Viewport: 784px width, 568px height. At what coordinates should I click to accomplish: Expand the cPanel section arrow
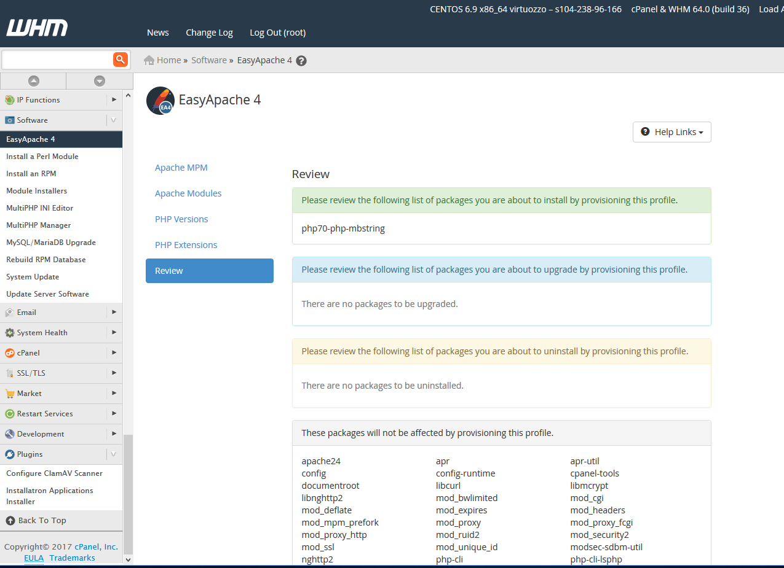point(114,352)
